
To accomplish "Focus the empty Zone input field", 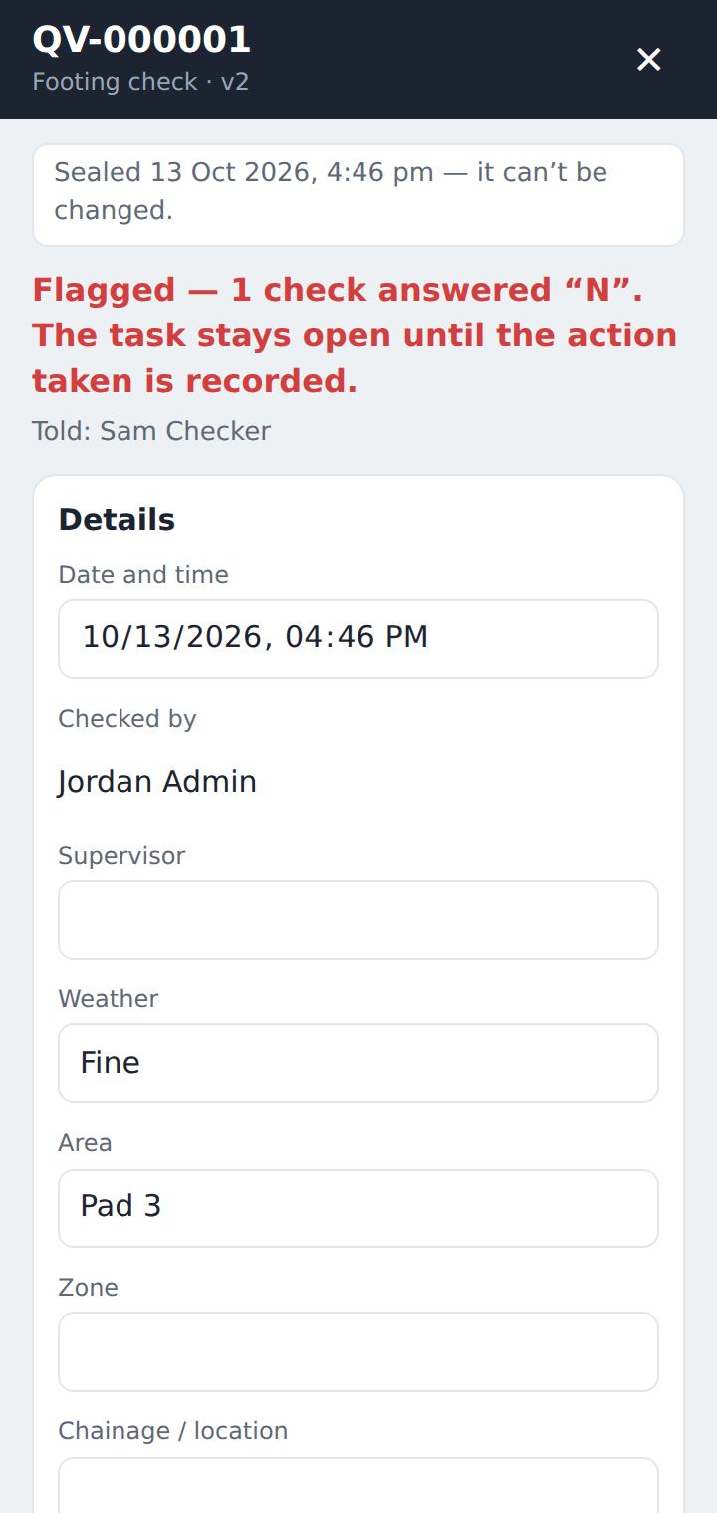I will click(x=358, y=1352).
